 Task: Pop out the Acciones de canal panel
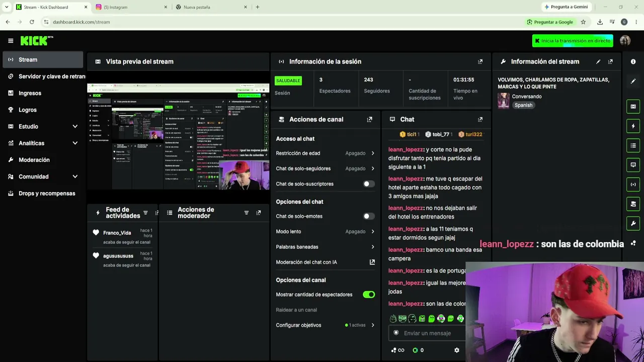(x=369, y=119)
